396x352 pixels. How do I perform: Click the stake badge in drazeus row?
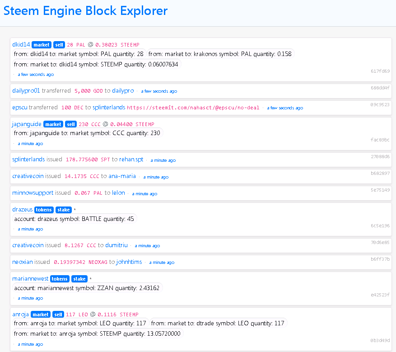pyautogui.click(x=64, y=210)
